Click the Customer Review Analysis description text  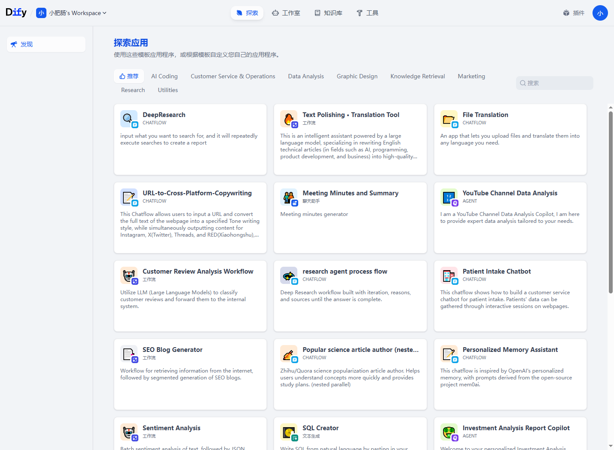(183, 299)
